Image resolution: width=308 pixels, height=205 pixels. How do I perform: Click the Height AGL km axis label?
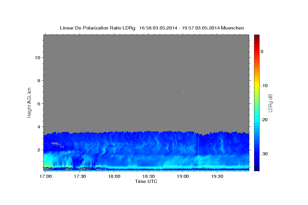click(x=30, y=102)
